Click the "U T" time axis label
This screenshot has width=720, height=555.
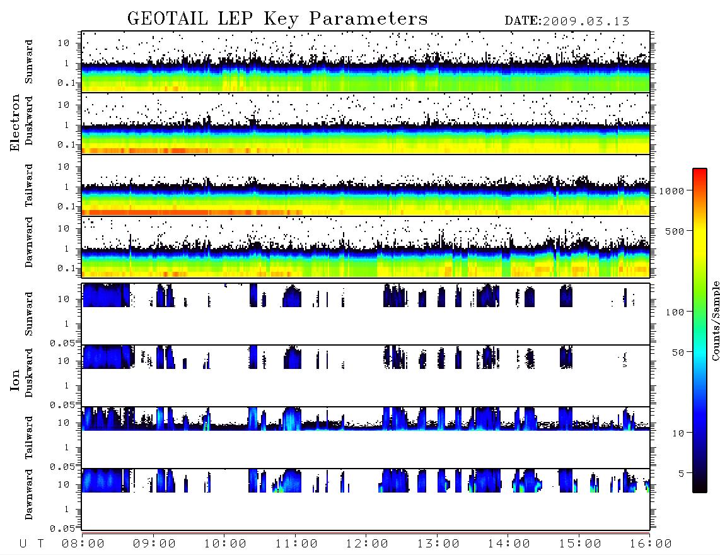pyautogui.click(x=32, y=544)
